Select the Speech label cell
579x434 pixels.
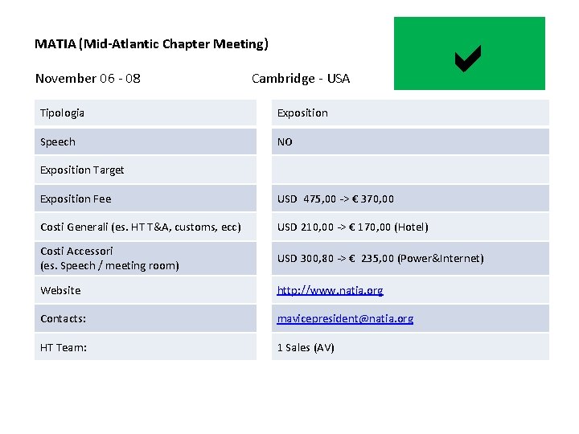point(146,141)
